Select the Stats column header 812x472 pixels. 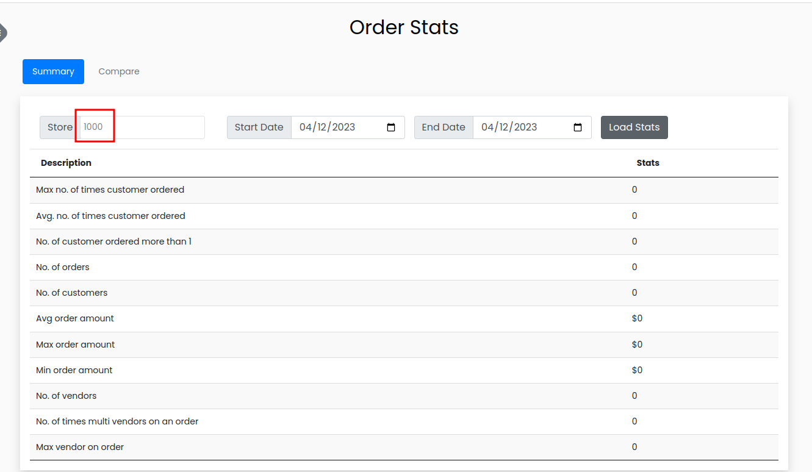648,163
